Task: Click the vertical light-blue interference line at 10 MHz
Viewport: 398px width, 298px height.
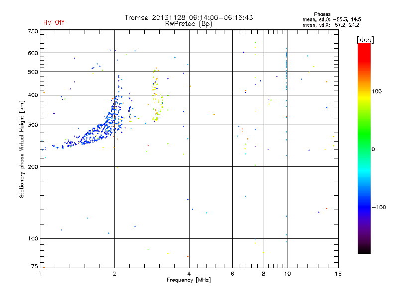Action: 287,69
